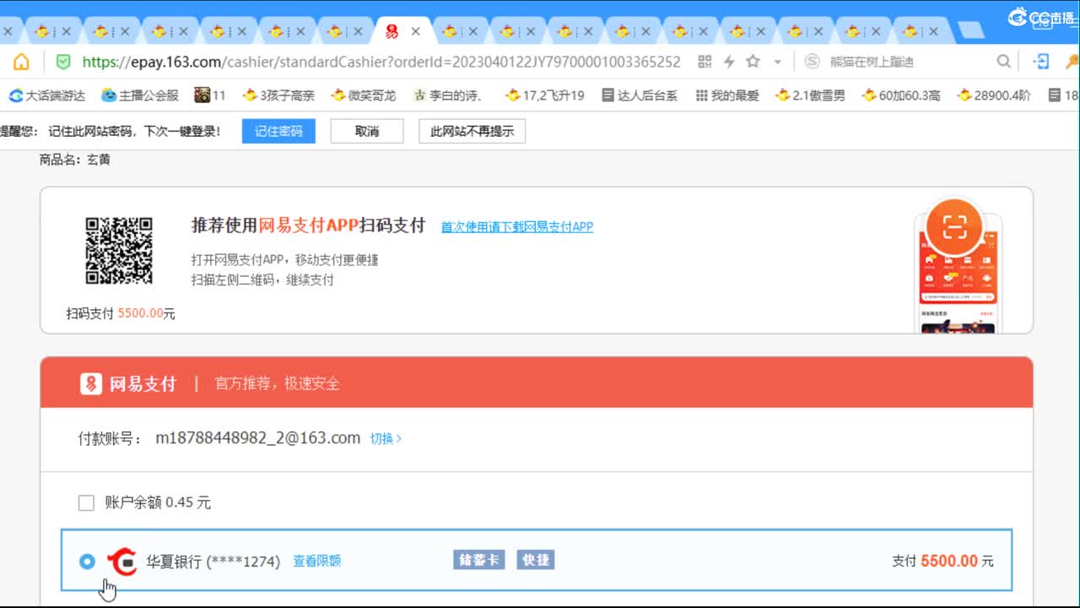Click the 扫码支付 5500.00元 text

click(x=121, y=313)
